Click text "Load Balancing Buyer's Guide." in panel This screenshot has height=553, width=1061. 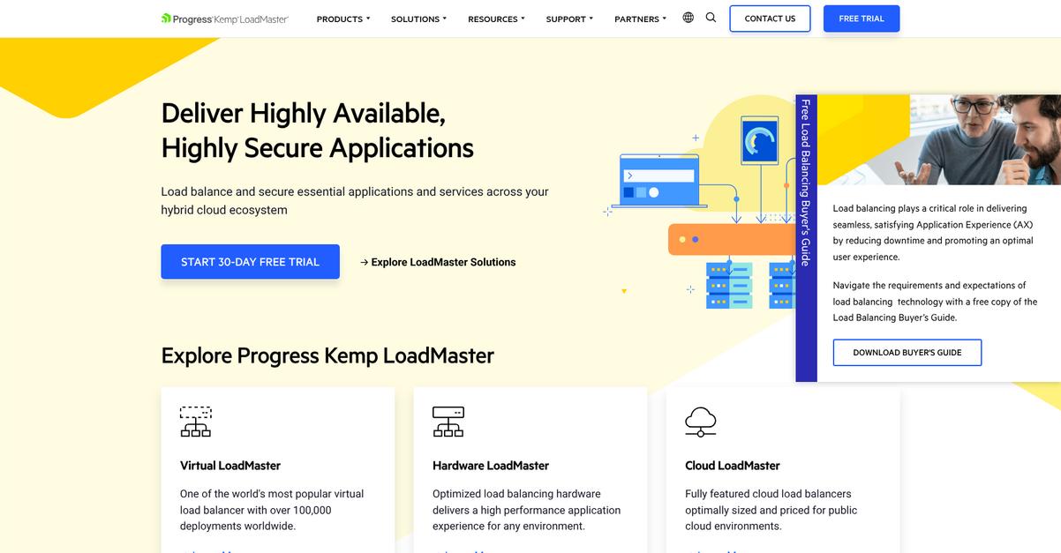pos(895,318)
